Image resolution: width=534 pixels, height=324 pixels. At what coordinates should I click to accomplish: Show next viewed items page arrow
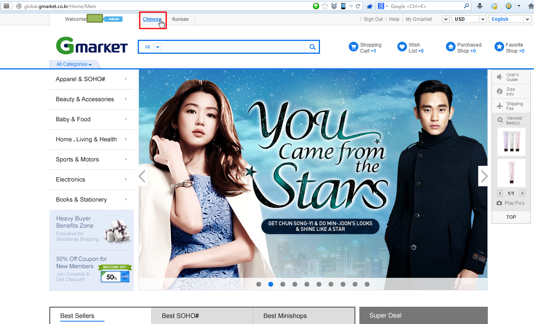(522, 194)
